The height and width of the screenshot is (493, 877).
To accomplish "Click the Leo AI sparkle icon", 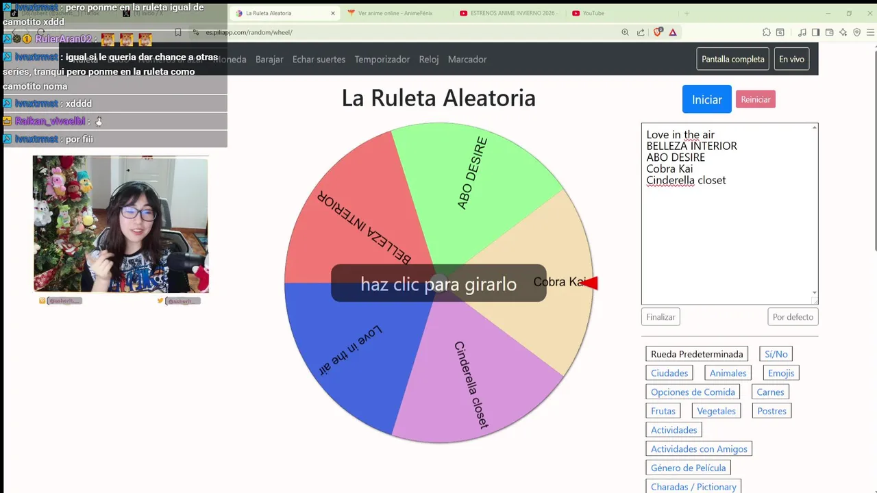I will 843,32.
